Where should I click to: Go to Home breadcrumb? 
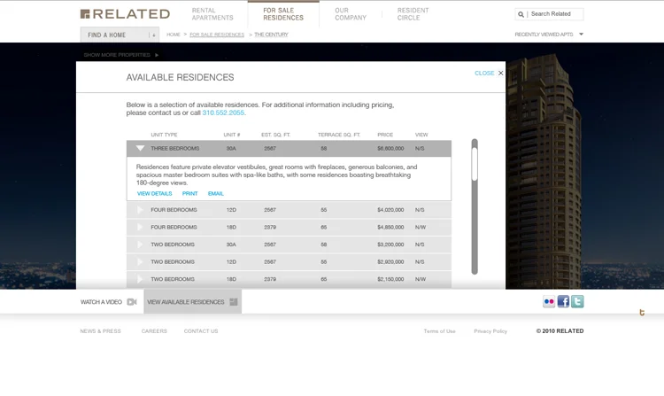(x=174, y=35)
